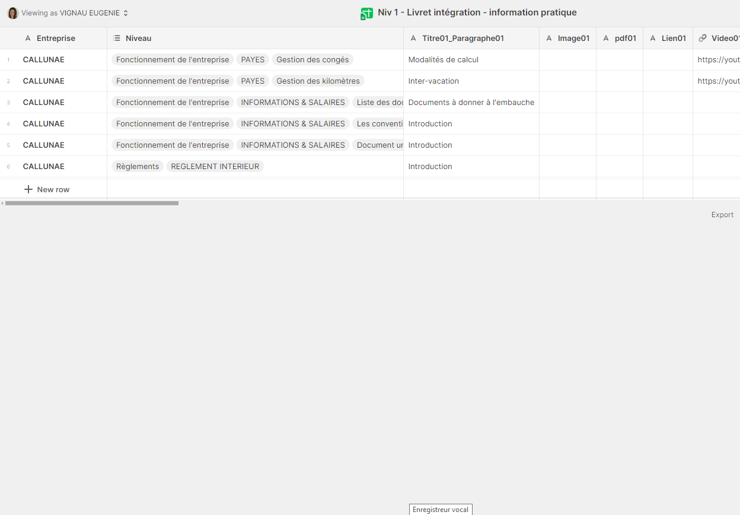Click the text icon in pdf01 header
The width and height of the screenshot is (740, 515).
coord(606,39)
